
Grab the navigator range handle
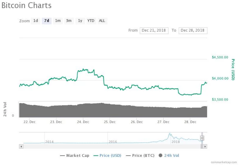coord(202,138)
